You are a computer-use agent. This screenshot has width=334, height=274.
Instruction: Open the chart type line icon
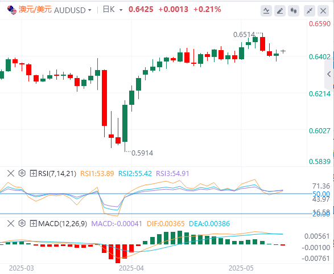(266, 10)
